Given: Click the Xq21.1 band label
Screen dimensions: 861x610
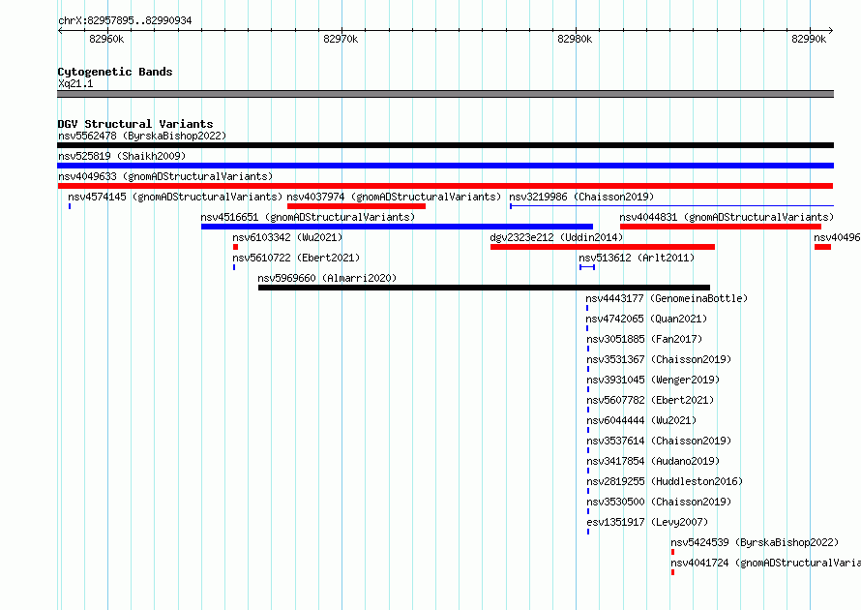Looking at the screenshot, I should (75, 83).
